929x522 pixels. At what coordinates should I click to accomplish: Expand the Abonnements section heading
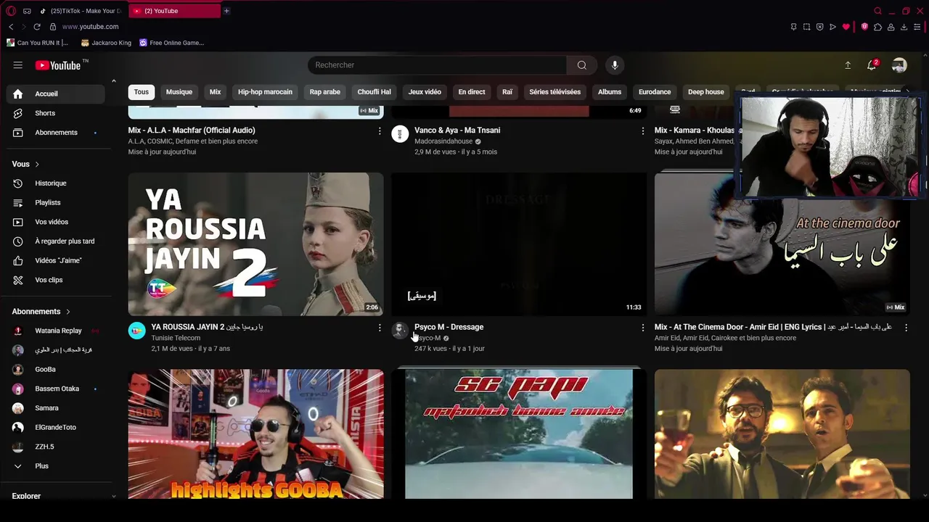(x=41, y=312)
